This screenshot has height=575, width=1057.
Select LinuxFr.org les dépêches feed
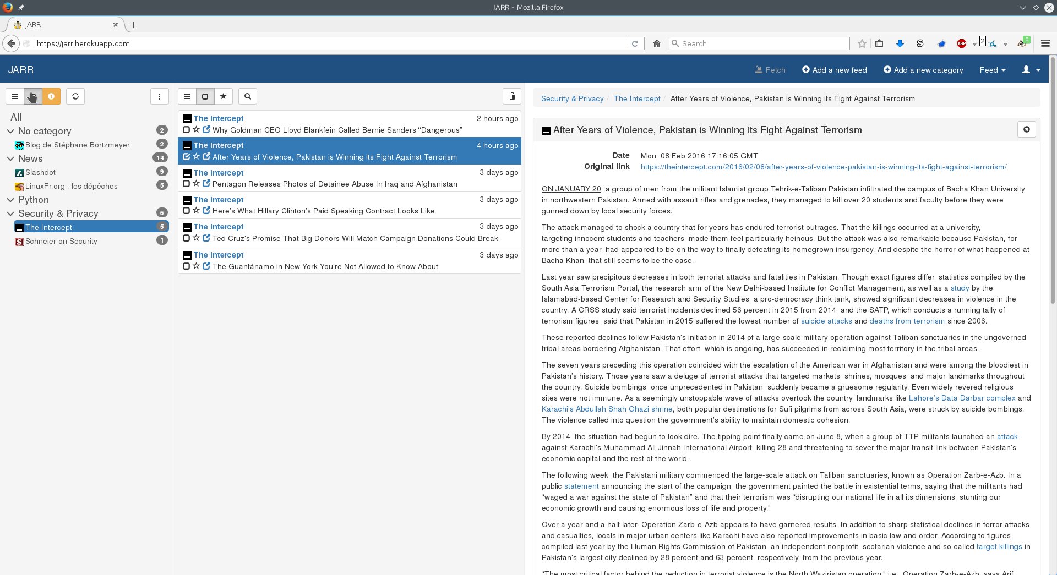72,186
